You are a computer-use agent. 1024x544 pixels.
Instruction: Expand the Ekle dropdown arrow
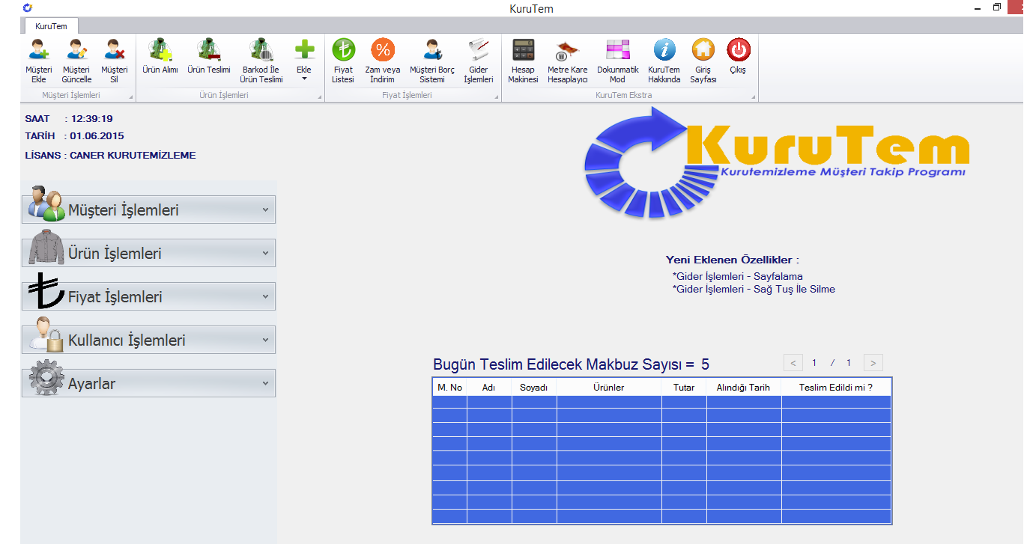click(x=304, y=78)
